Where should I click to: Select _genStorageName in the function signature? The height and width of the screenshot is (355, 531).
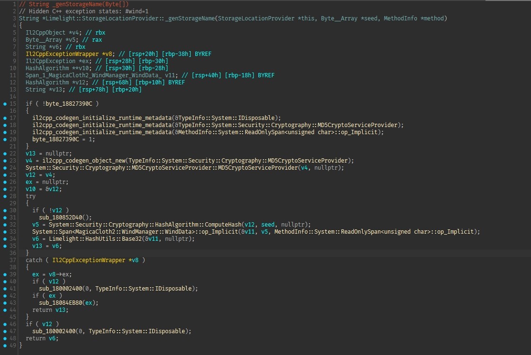click(190, 18)
